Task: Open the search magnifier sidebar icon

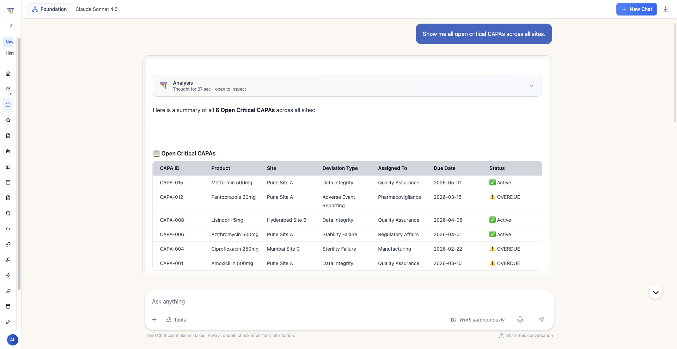Action: 8,120
